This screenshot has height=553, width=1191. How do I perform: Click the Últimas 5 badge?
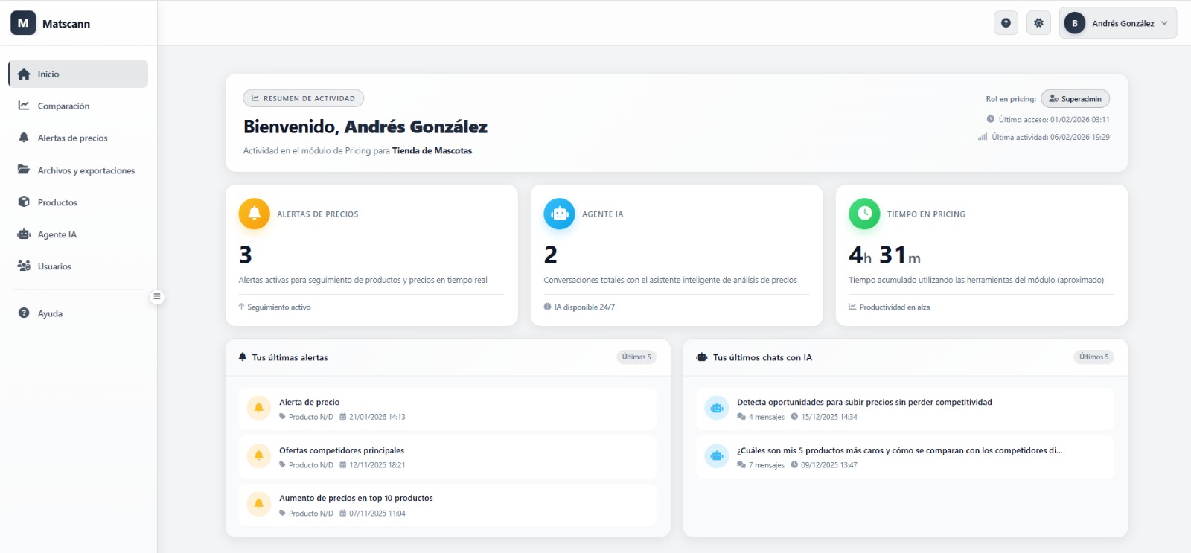(636, 357)
